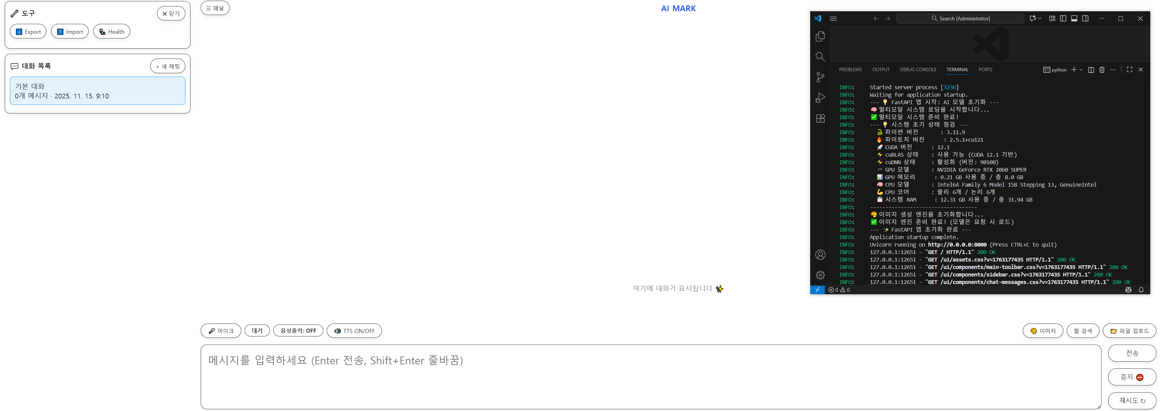Viewport: 1170px width, 411px height.
Task: Open Source Control view in activity bar
Action: 820,77
